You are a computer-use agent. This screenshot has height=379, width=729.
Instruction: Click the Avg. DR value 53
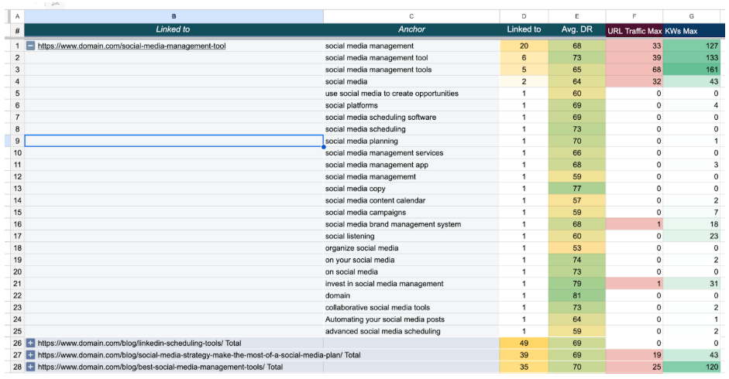click(x=577, y=248)
